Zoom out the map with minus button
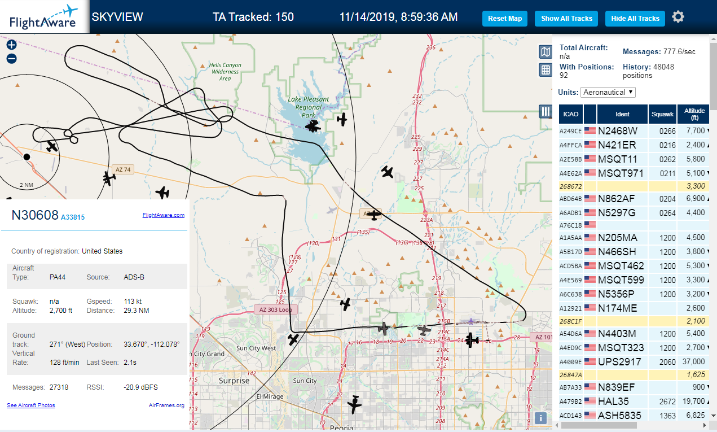The image size is (717, 432). (x=11, y=59)
